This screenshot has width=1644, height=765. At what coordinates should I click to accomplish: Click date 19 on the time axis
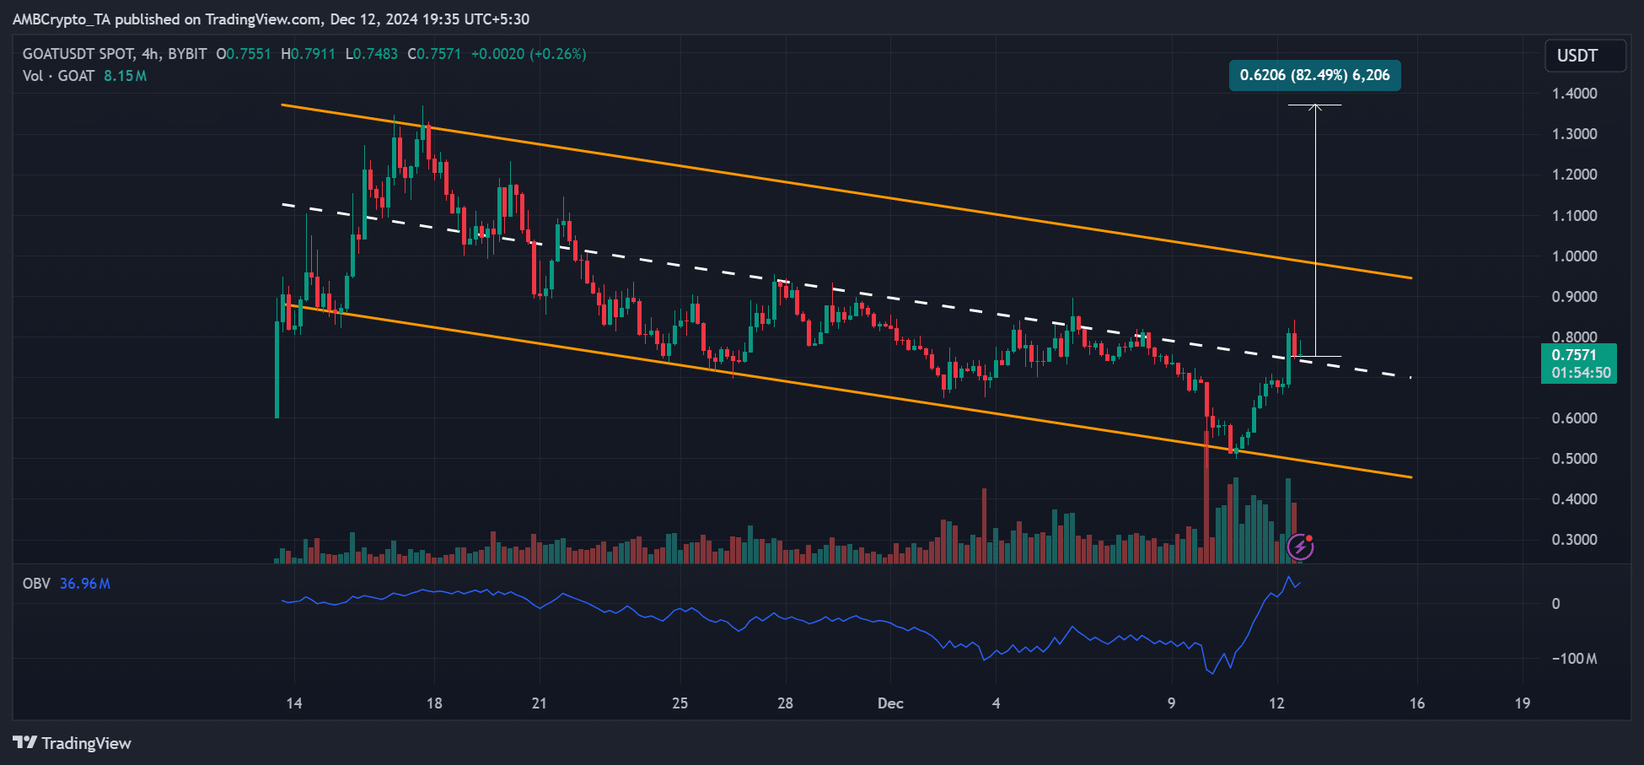[1523, 703]
